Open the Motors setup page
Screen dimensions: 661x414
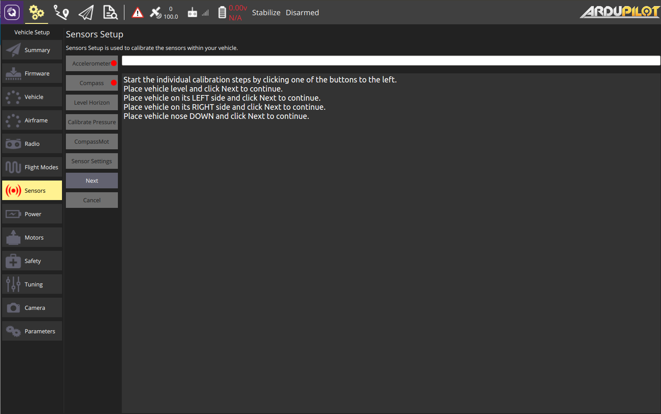pos(32,237)
